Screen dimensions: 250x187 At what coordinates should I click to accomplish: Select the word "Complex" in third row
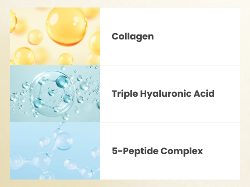(182, 152)
